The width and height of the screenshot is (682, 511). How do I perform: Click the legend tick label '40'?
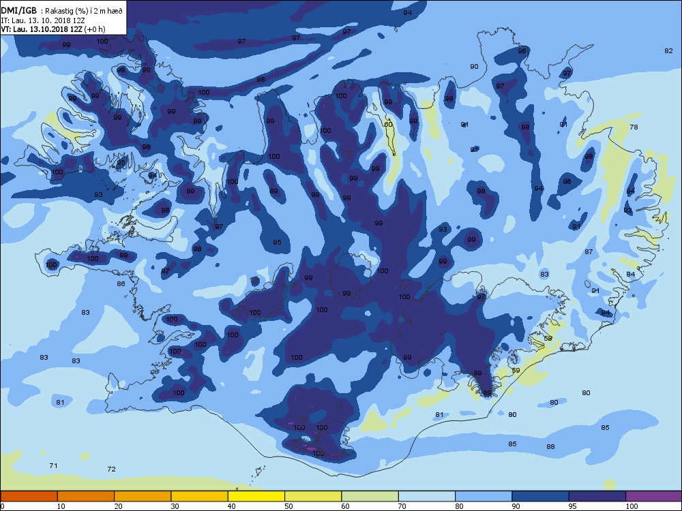tap(232, 506)
